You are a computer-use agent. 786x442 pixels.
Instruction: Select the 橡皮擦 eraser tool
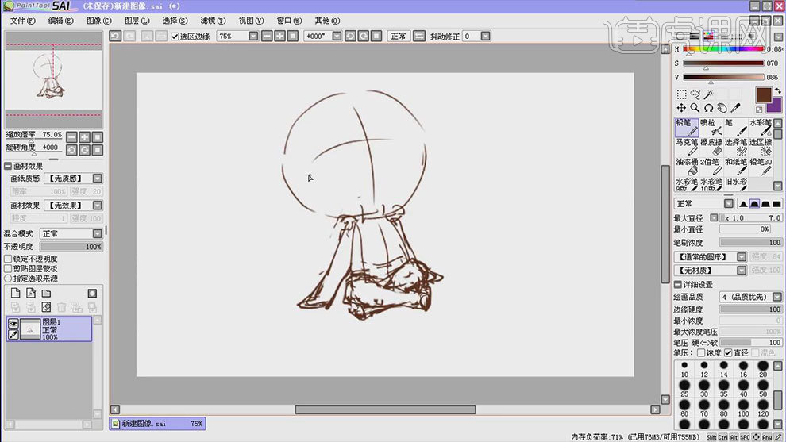click(711, 147)
